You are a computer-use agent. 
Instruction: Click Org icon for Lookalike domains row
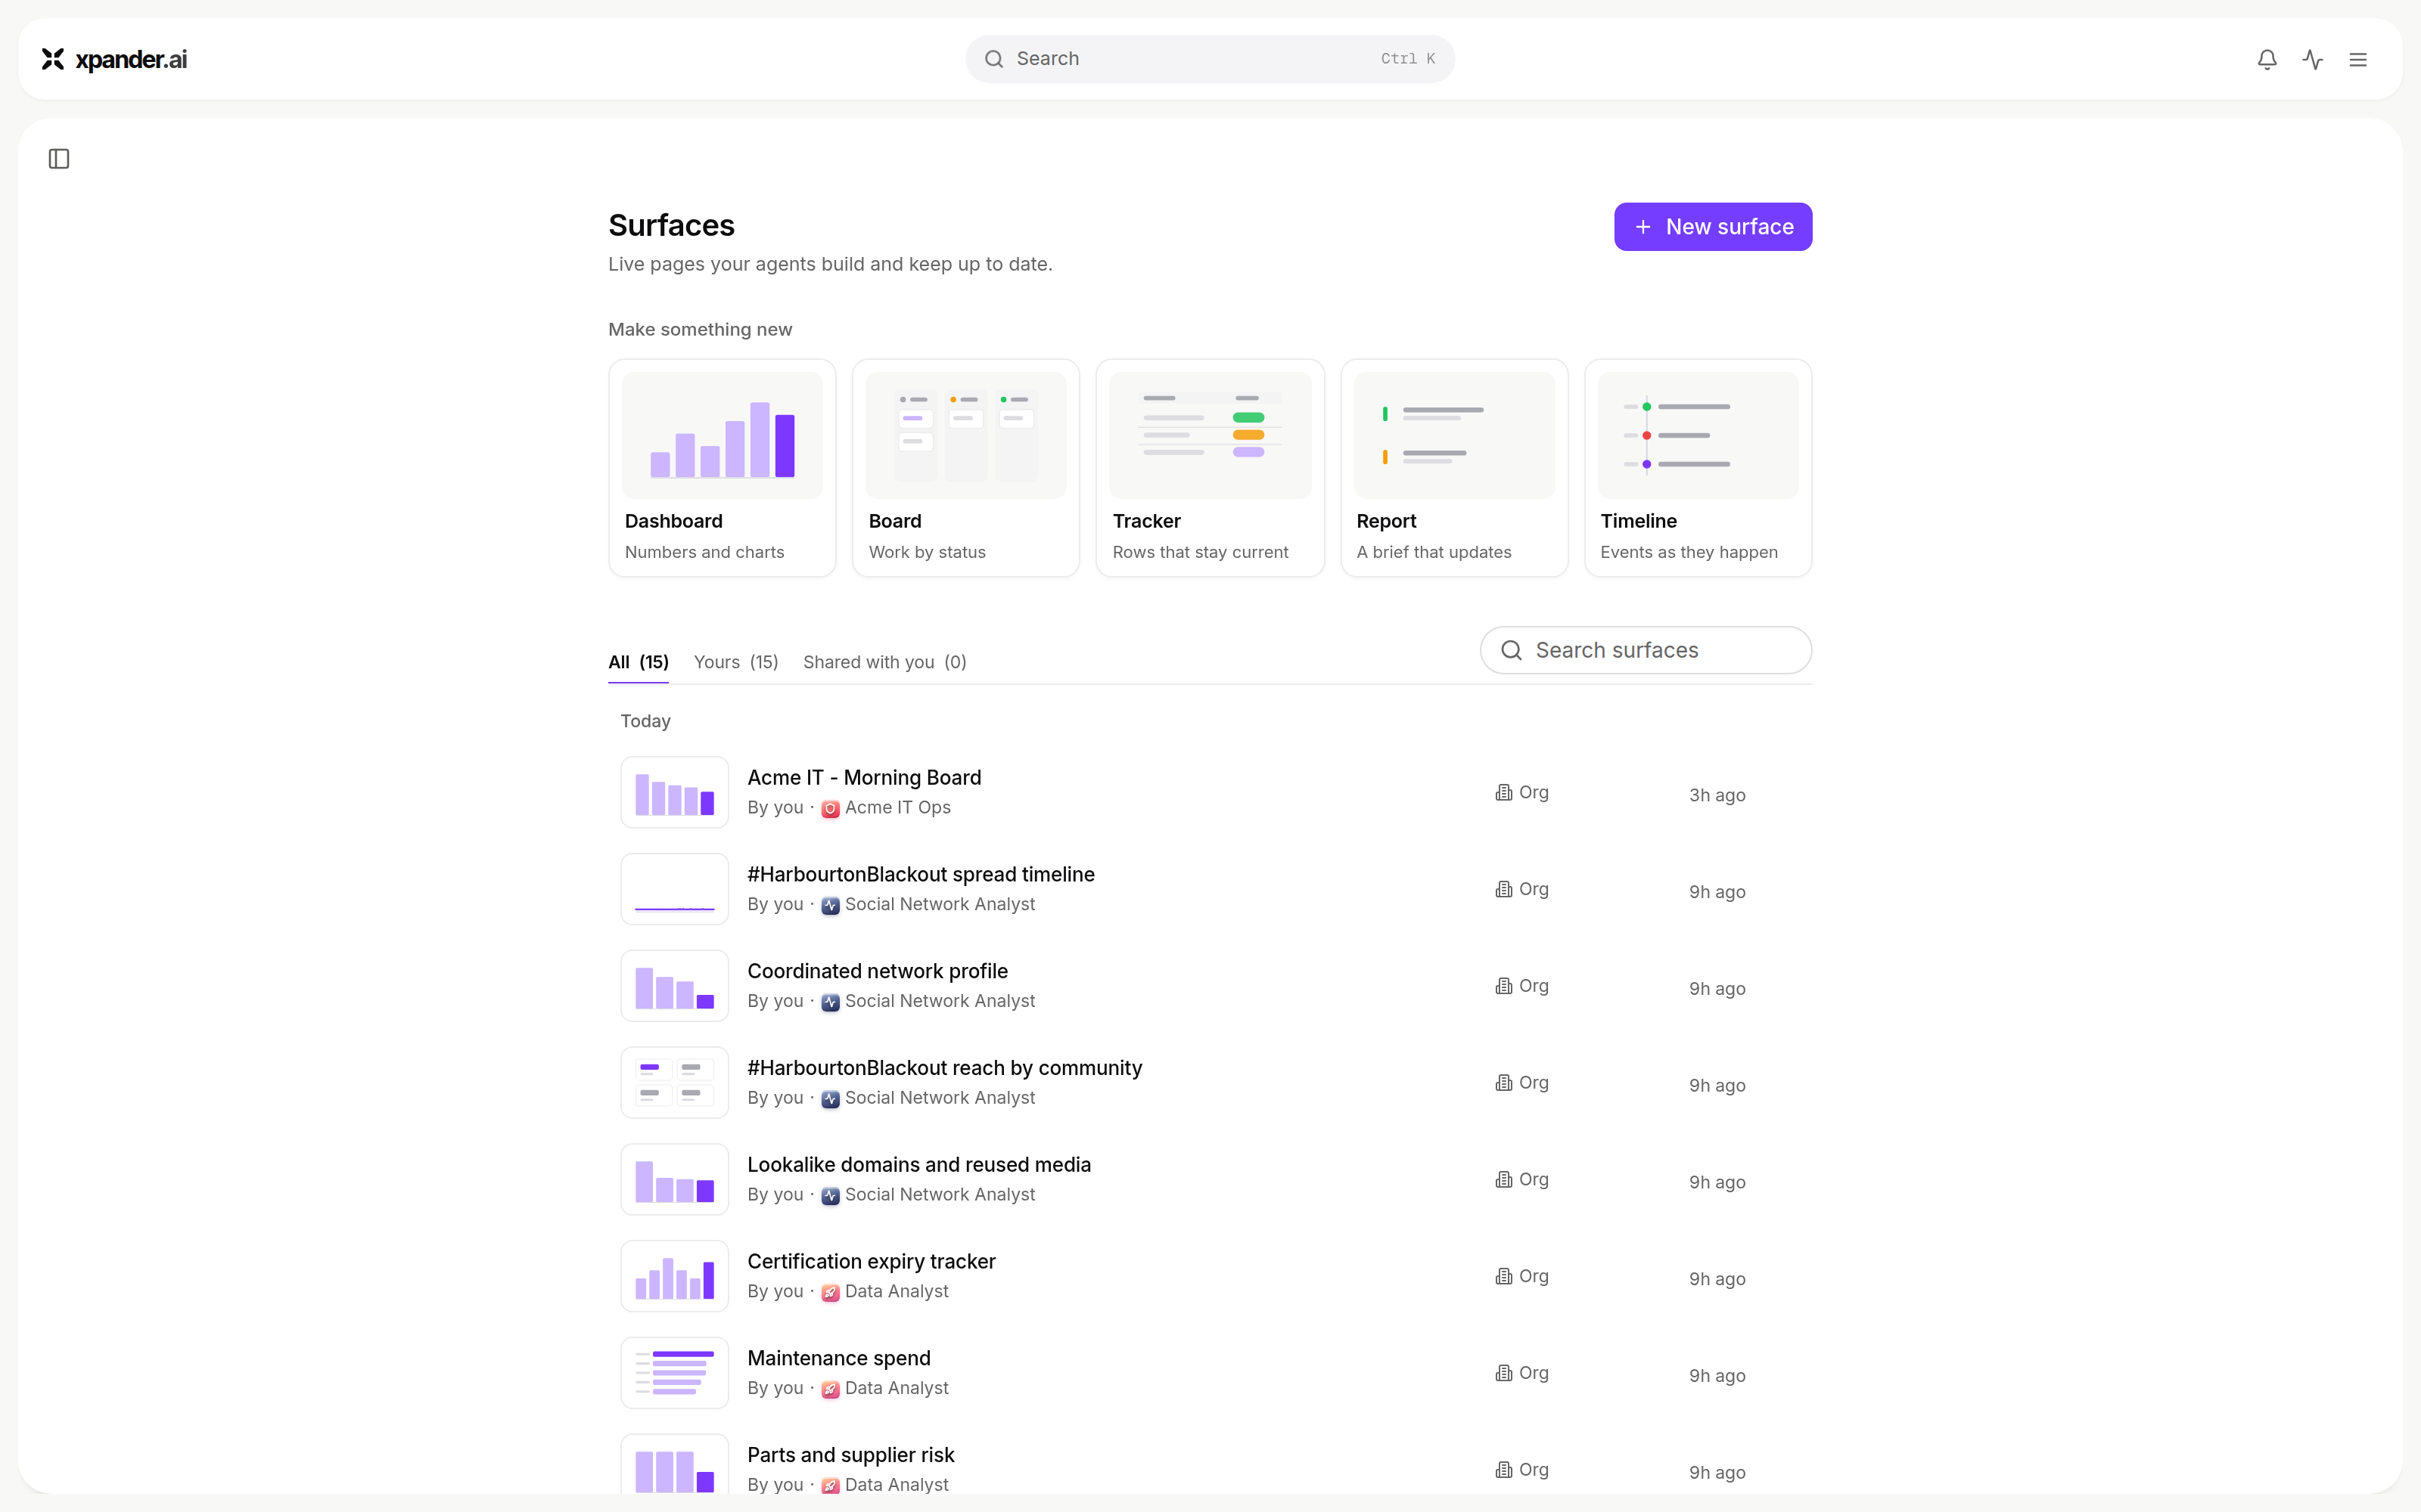1503,1179
